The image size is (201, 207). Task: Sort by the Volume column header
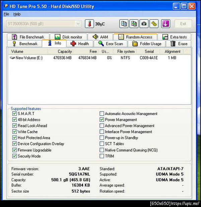[28, 51]
